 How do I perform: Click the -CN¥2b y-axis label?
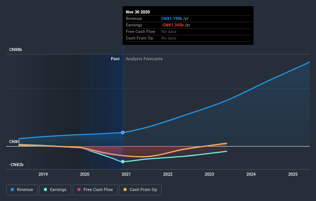point(16,165)
